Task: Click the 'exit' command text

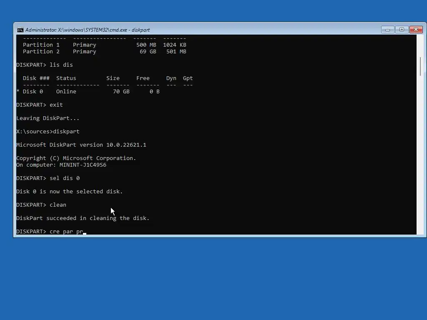Action: (56, 105)
